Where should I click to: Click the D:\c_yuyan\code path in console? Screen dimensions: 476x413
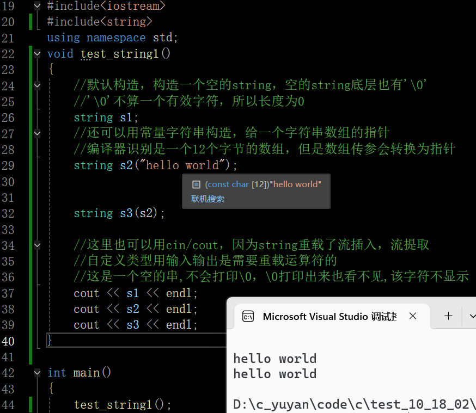tap(354, 404)
